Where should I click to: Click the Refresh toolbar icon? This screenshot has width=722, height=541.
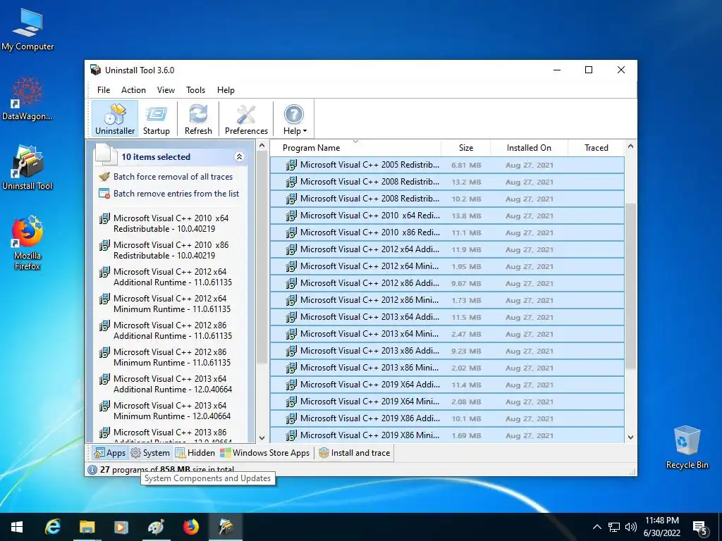pyautogui.click(x=198, y=118)
